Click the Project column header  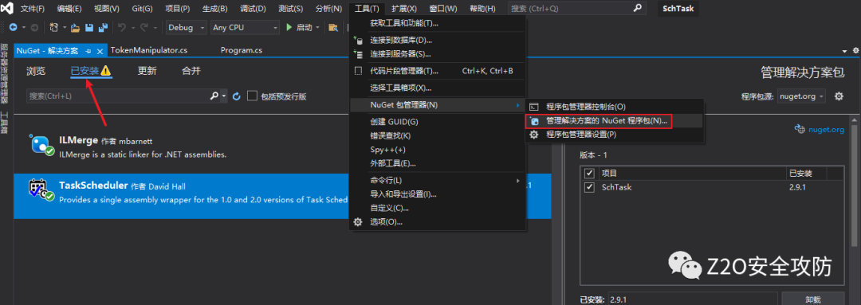tap(693, 174)
